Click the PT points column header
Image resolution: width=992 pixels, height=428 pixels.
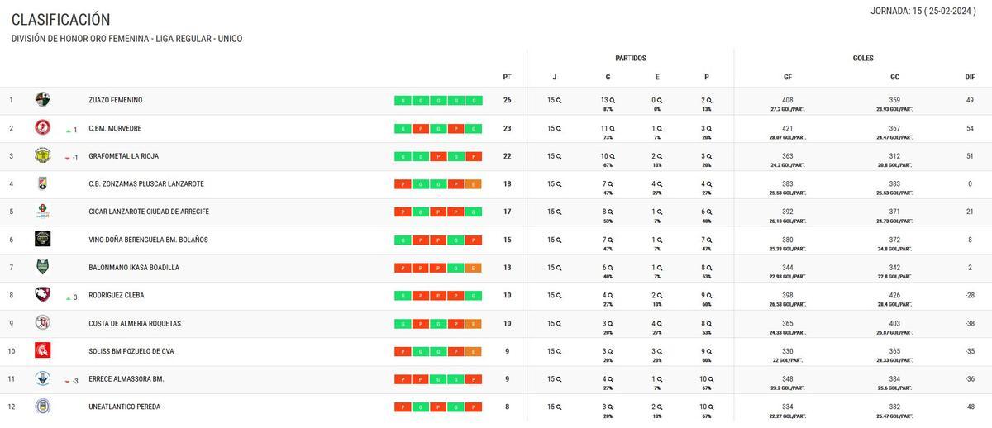coord(507,77)
